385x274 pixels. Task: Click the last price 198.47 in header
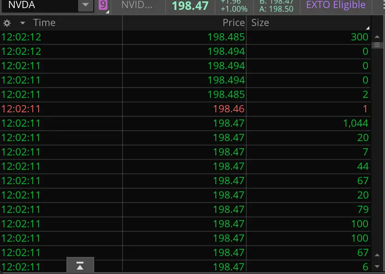[x=190, y=6]
